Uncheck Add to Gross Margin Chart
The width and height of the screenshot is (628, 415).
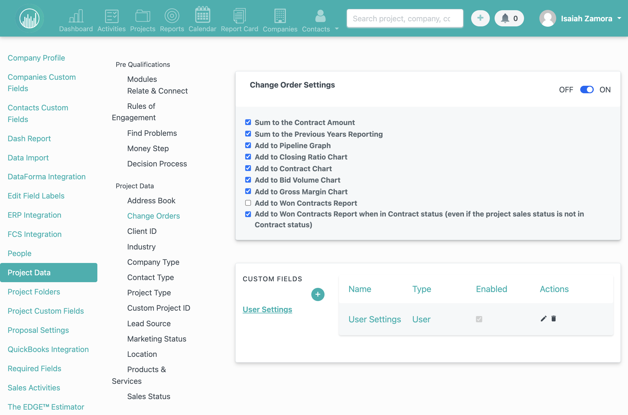[248, 191]
